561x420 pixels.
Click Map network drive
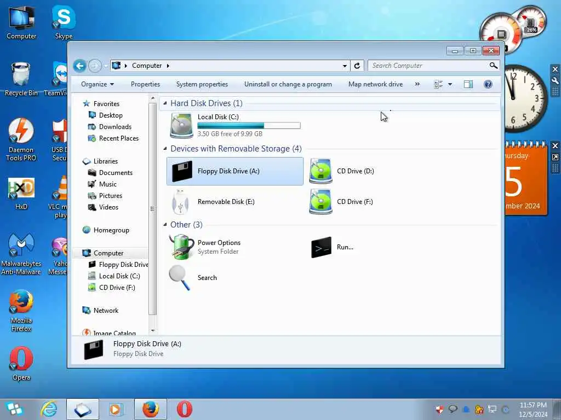coord(375,84)
